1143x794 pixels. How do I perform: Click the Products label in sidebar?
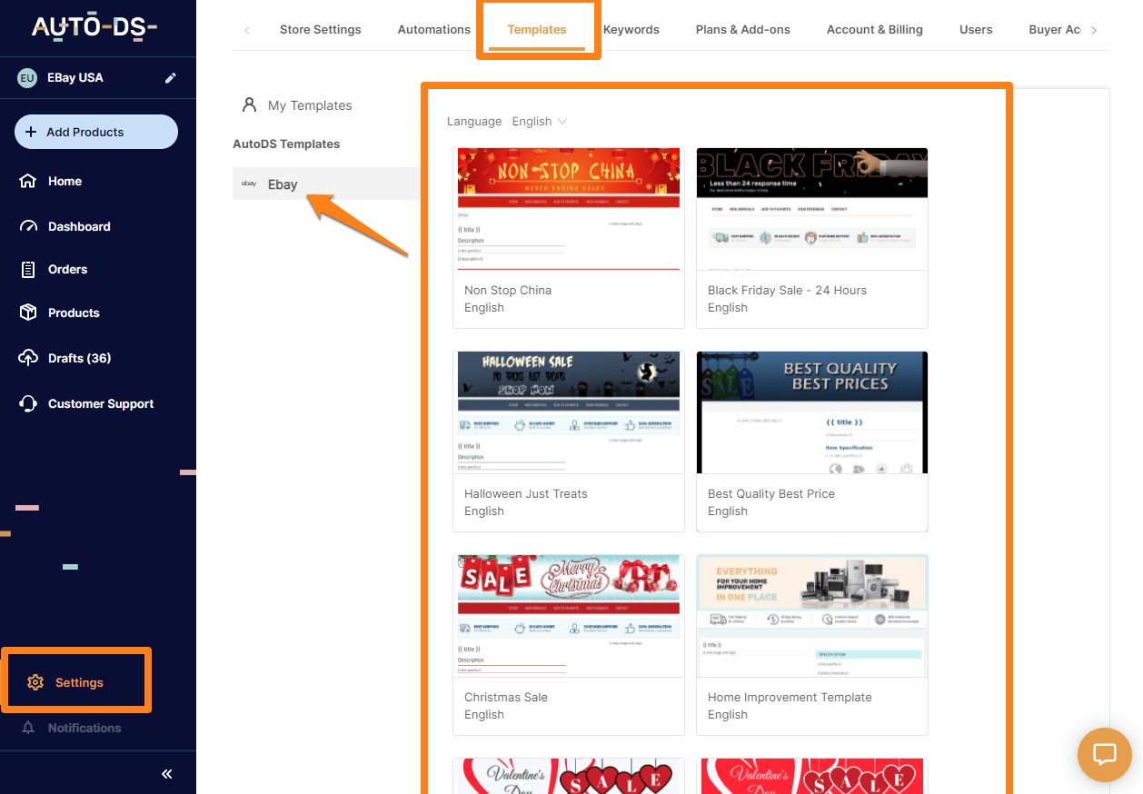pyautogui.click(x=74, y=313)
